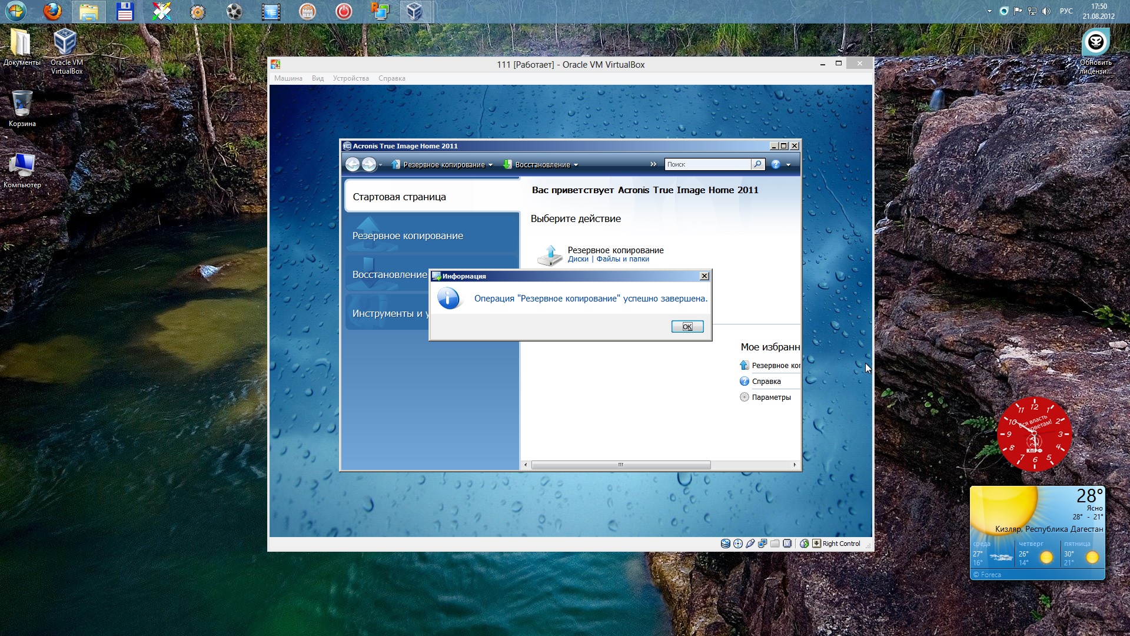Click the keyboard capture arrow icon

coord(816,544)
